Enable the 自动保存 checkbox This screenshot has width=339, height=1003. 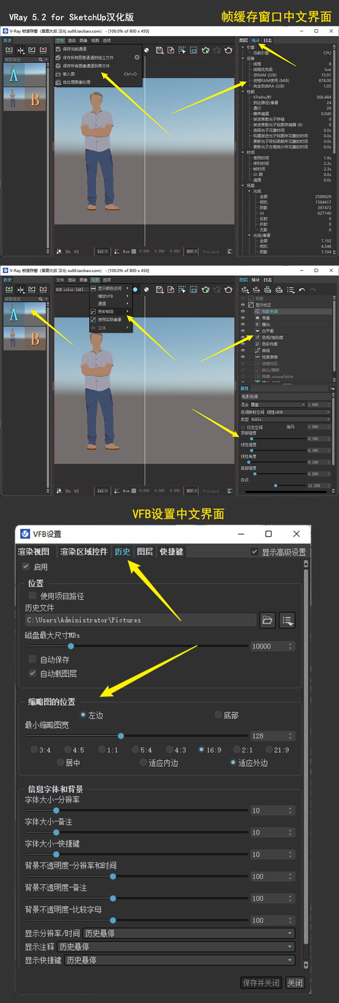(32, 659)
